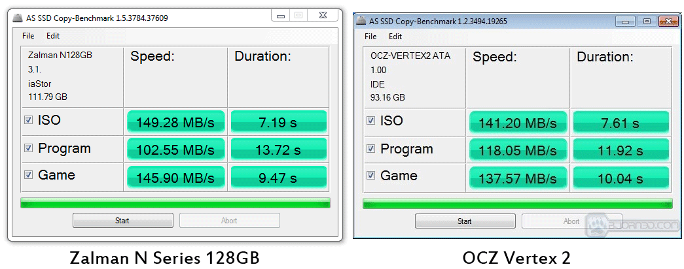684x269 pixels.
Task: Select 137.57 MB/s Game speed result
Action: coord(518,177)
